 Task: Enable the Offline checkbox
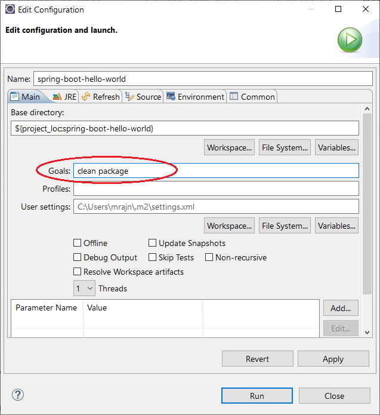(x=77, y=242)
